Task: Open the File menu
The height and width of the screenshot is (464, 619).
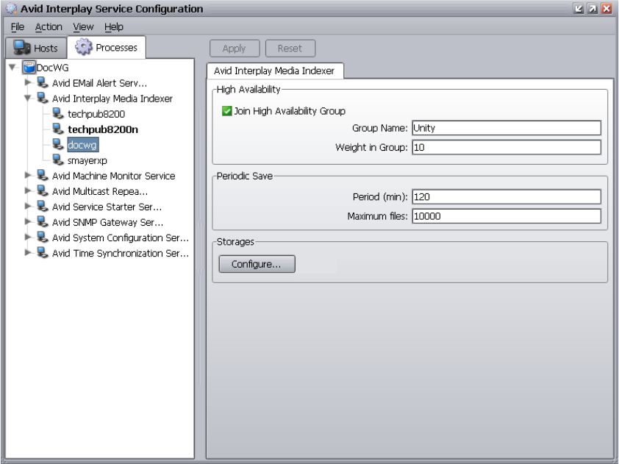Action: click(18, 27)
